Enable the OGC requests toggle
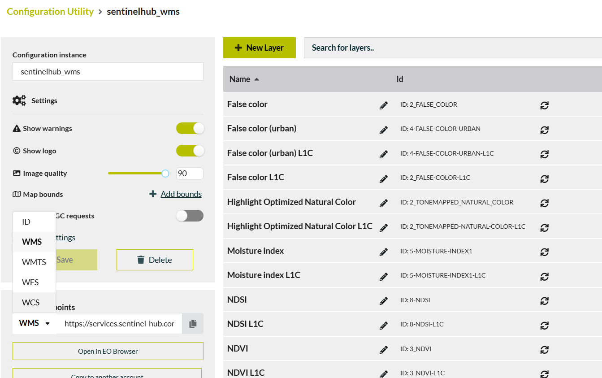 point(190,216)
